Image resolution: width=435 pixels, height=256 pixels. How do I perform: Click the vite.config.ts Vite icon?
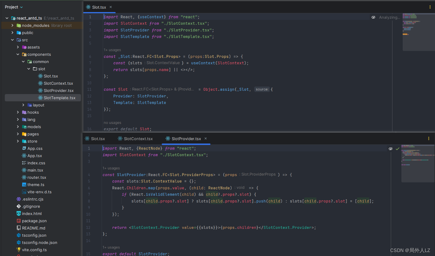[19, 250]
